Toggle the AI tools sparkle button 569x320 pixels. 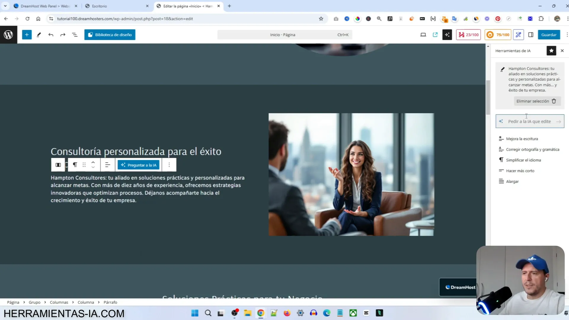(x=447, y=35)
